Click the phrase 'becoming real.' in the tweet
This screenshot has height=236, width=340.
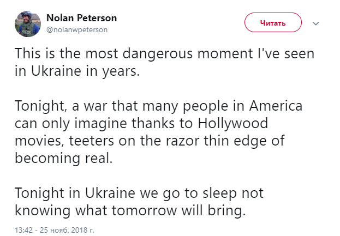tap(64, 158)
